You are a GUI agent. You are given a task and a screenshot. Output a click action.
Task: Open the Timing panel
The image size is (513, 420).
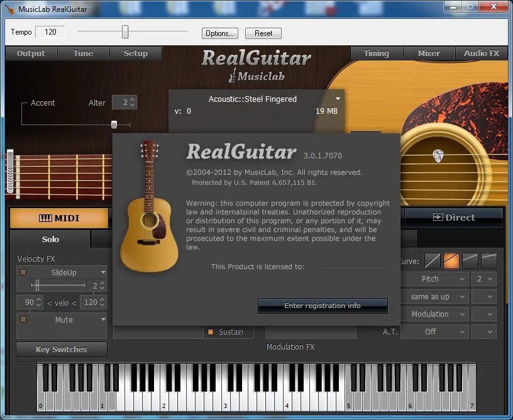[x=376, y=53]
